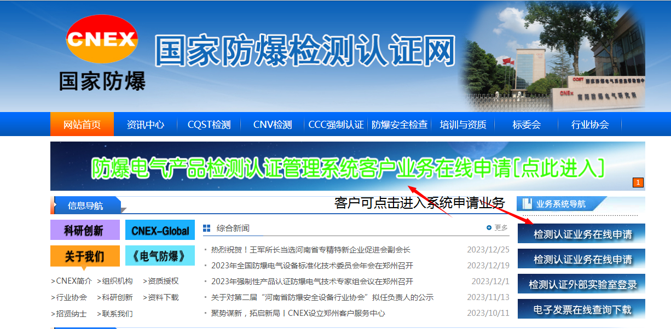The width and height of the screenshot is (671, 329).
Task: Click the 国家防爆检测认证网 site title
Action: point(305,51)
